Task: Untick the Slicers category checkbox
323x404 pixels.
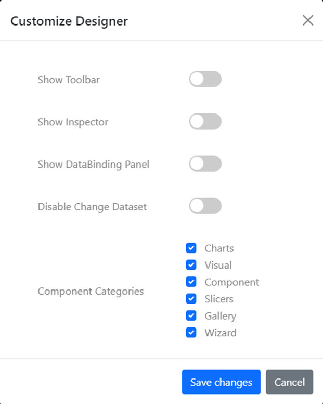Action: (x=191, y=299)
